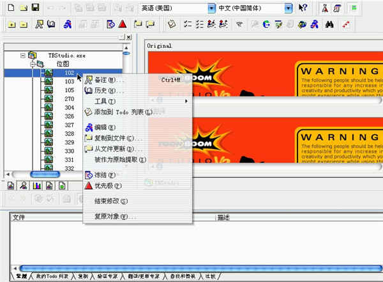Image resolution: width=383 pixels, height=282 pixels.
Task: Click the context help arrow icon
Action: point(303,8)
